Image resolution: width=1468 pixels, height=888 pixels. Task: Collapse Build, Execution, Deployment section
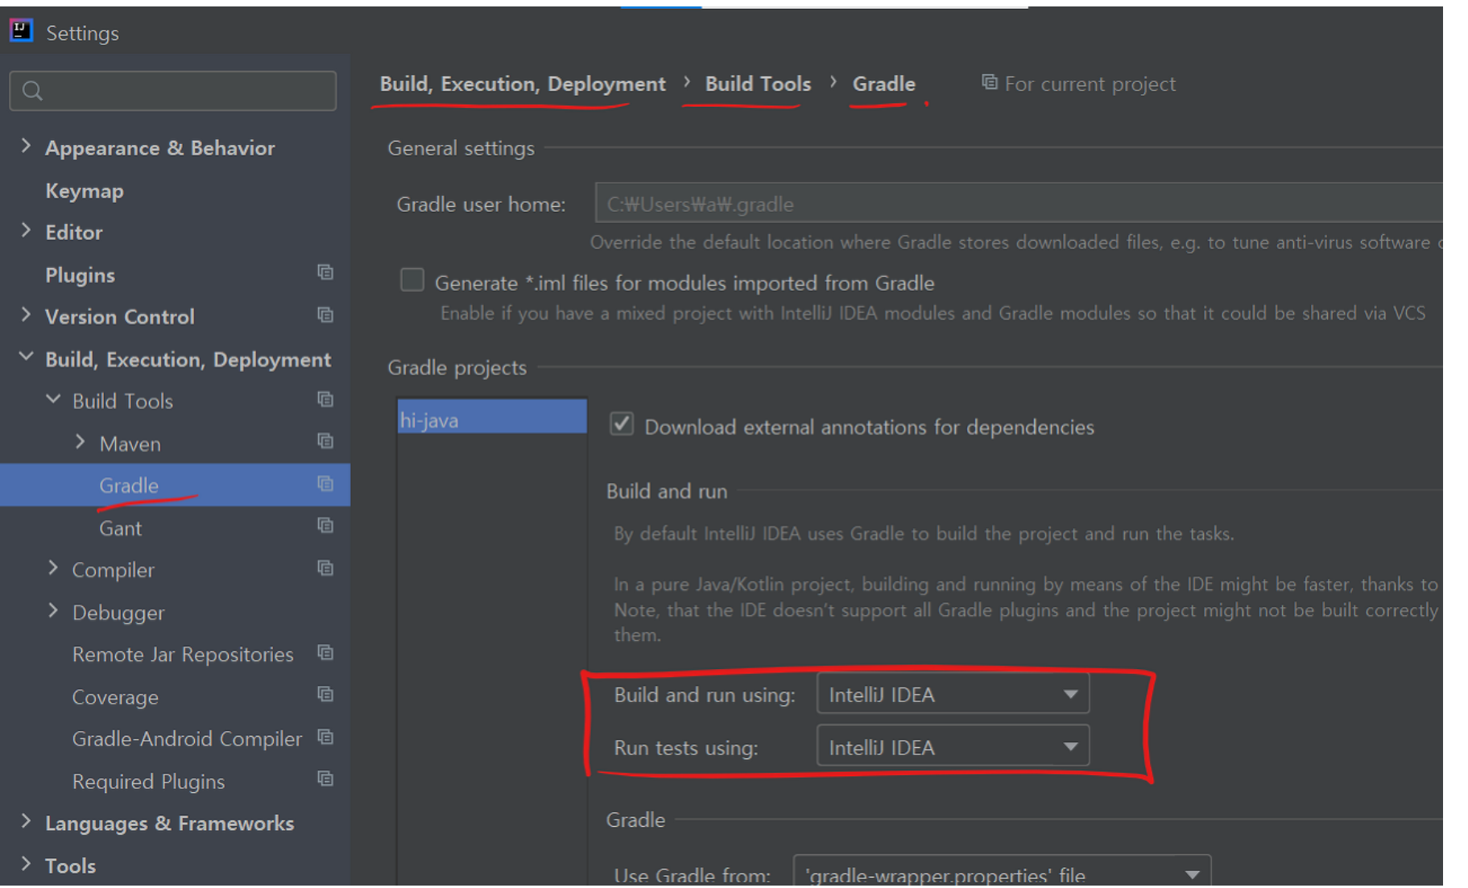click(26, 357)
